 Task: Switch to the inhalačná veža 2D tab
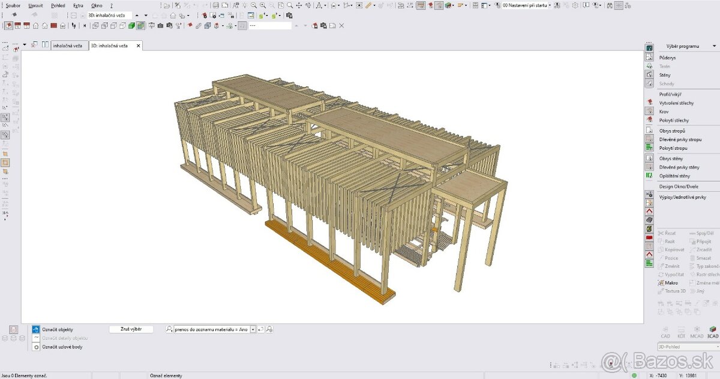(x=68, y=46)
